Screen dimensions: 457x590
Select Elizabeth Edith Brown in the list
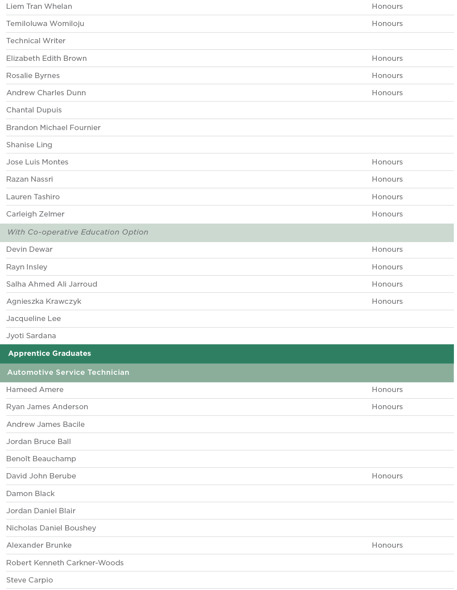point(46,59)
